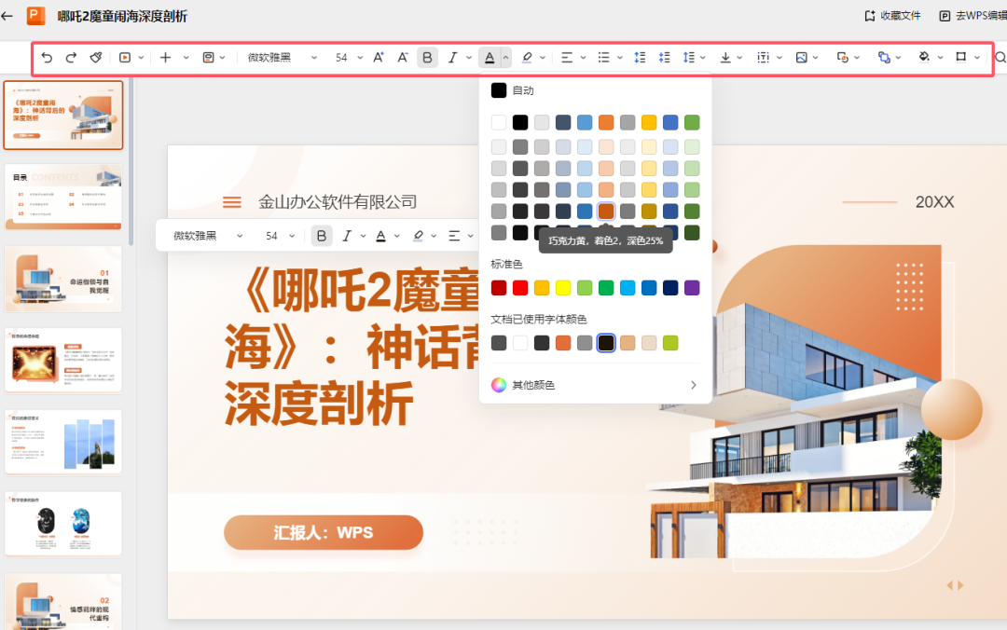Viewport: 1007px width, 630px height.
Task: Activate the format painter brush
Action: (x=96, y=57)
